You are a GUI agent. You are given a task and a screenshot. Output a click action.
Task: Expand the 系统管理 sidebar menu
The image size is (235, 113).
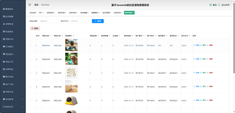(x=13, y=99)
